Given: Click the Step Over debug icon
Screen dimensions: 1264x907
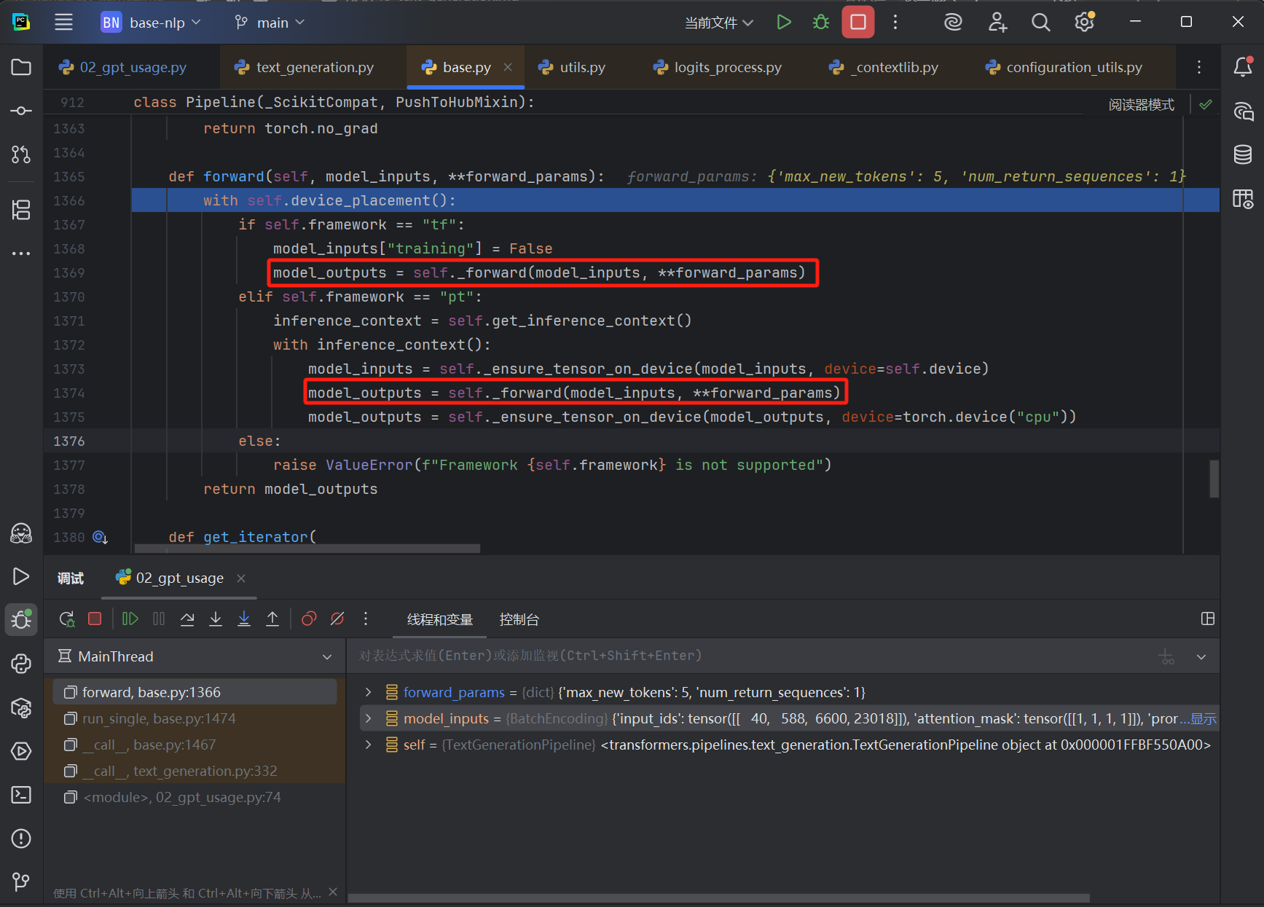Looking at the screenshot, I should click(x=187, y=619).
